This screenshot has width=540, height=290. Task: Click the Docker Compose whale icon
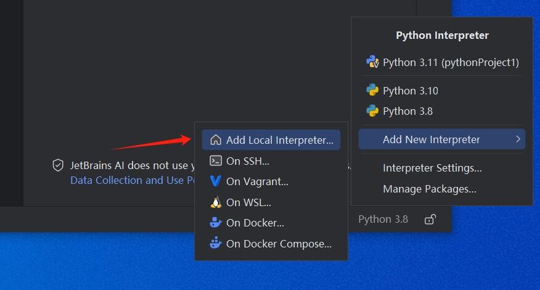point(216,243)
